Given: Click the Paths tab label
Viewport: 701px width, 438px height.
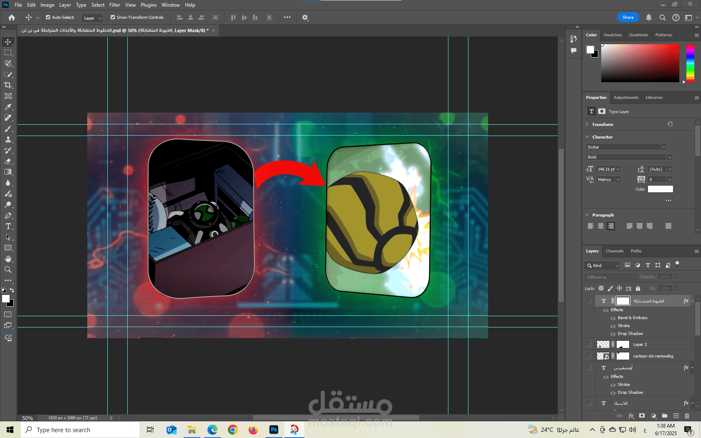Looking at the screenshot, I should click(x=636, y=251).
